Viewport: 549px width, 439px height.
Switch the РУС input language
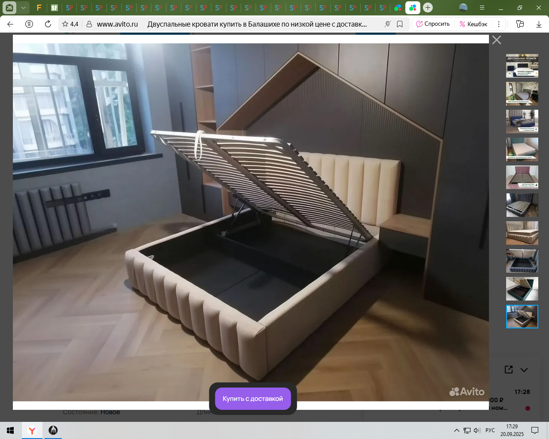490,430
